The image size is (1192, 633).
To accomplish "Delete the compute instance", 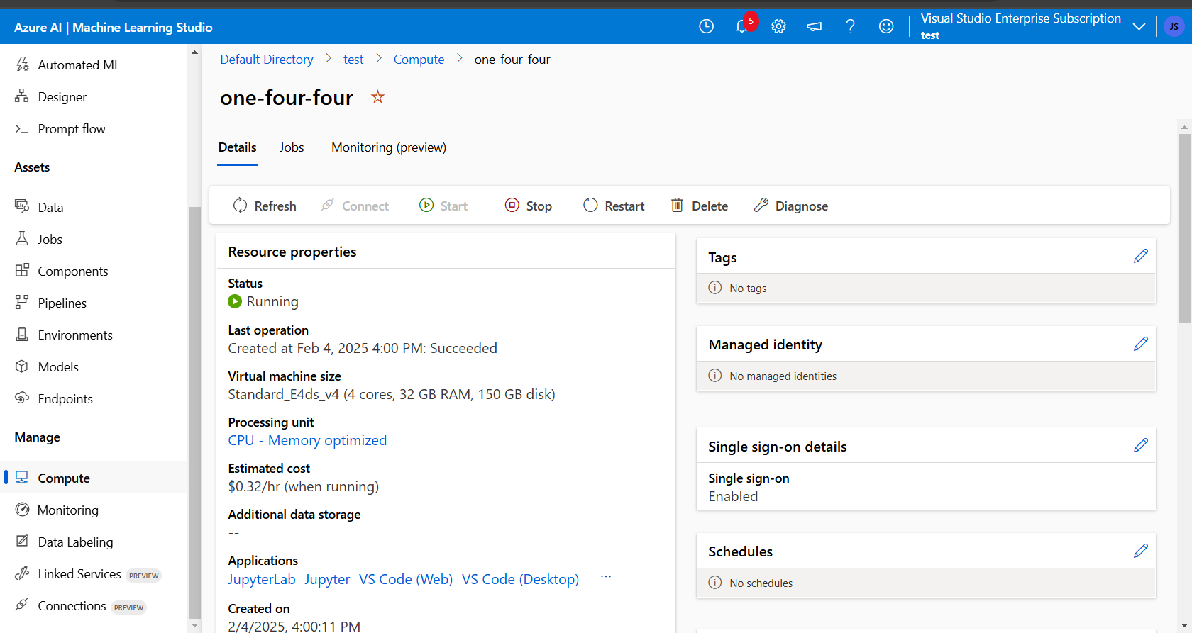I will [700, 206].
